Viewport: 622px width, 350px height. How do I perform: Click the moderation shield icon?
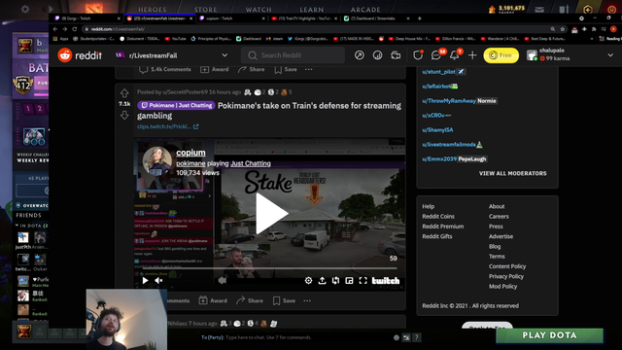(418, 55)
